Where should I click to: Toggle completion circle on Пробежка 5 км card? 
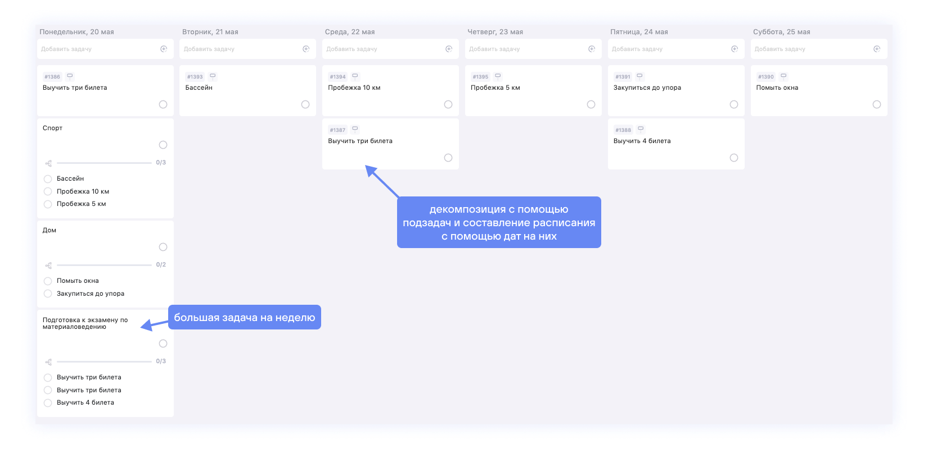591,104
